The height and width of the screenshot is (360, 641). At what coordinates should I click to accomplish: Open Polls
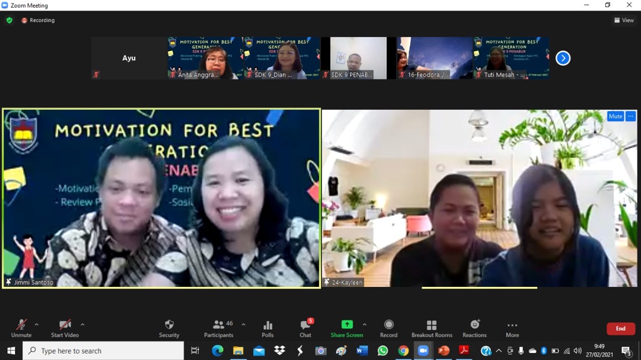click(268, 328)
